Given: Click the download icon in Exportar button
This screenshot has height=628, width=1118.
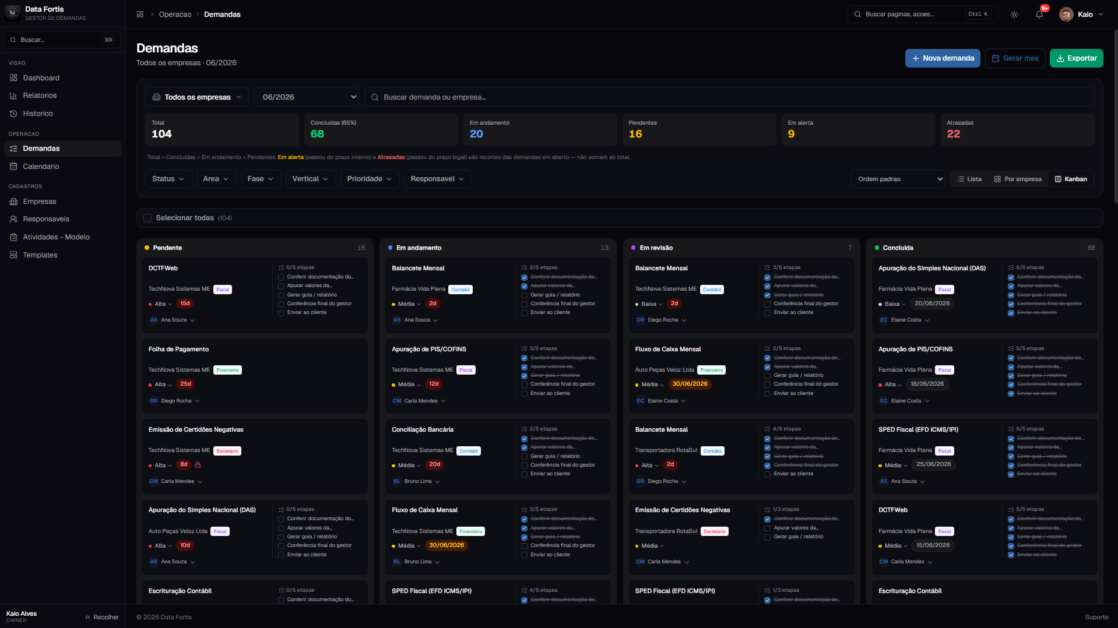Looking at the screenshot, I should pos(1060,58).
